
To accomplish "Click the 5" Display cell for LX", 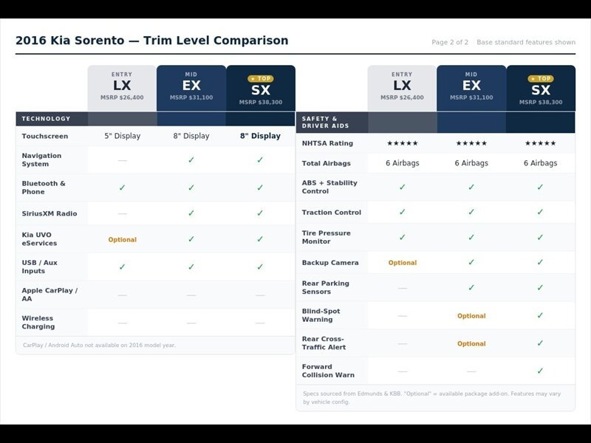I will [122, 136].
